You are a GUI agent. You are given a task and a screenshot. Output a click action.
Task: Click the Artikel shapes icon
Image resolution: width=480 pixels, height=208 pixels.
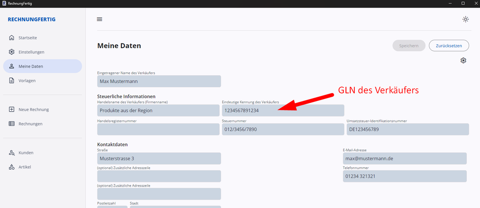[x=12, y=167]
